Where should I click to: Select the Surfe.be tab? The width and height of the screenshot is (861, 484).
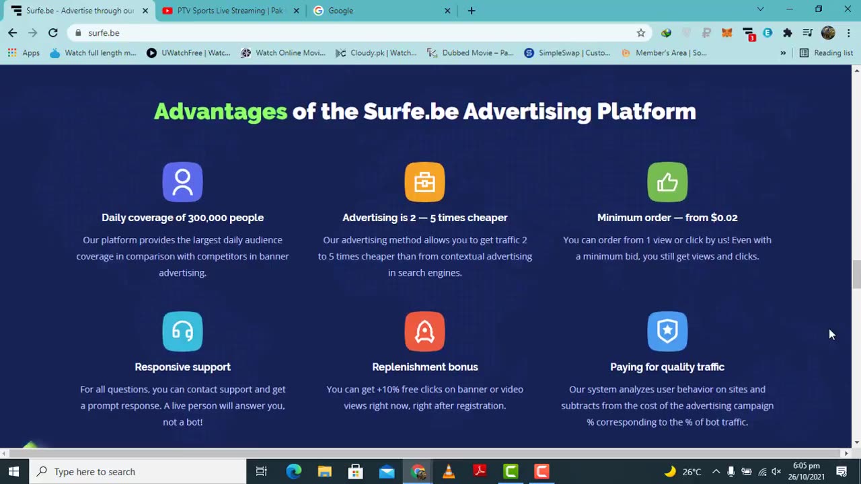(79, 10)
